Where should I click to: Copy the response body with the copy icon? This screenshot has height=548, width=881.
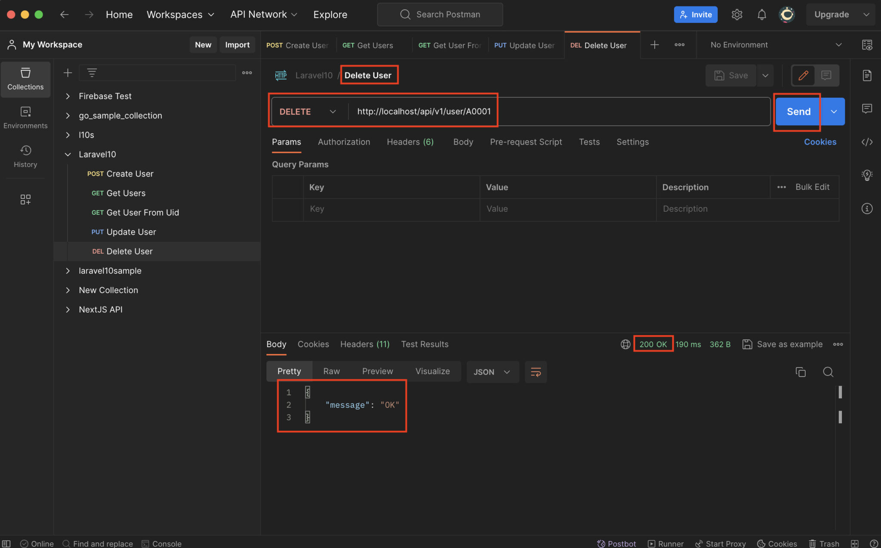801,372
